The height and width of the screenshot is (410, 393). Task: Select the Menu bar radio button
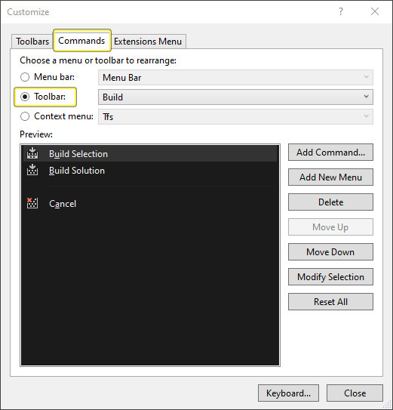coord(25,77)
